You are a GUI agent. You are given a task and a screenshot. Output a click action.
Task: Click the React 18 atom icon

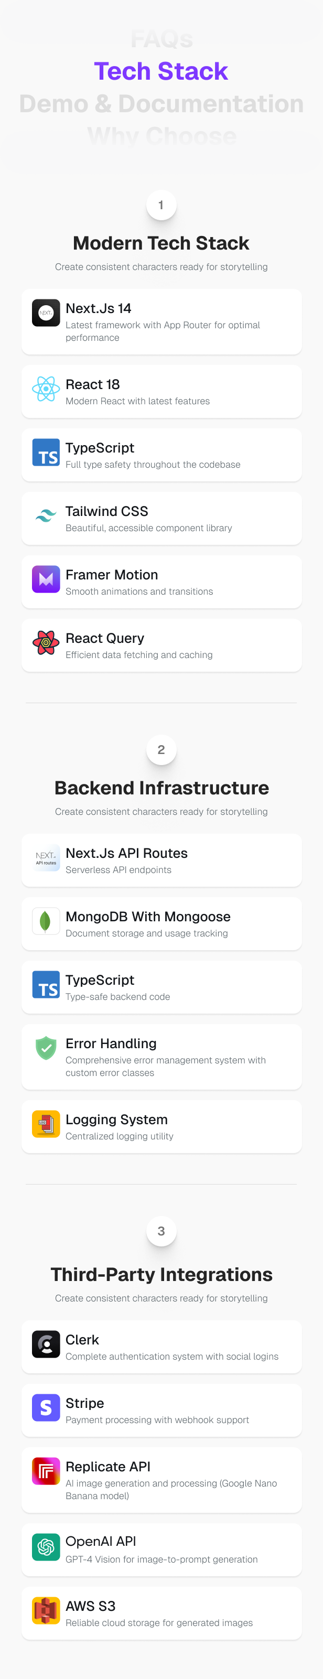[x=46, y=389]
